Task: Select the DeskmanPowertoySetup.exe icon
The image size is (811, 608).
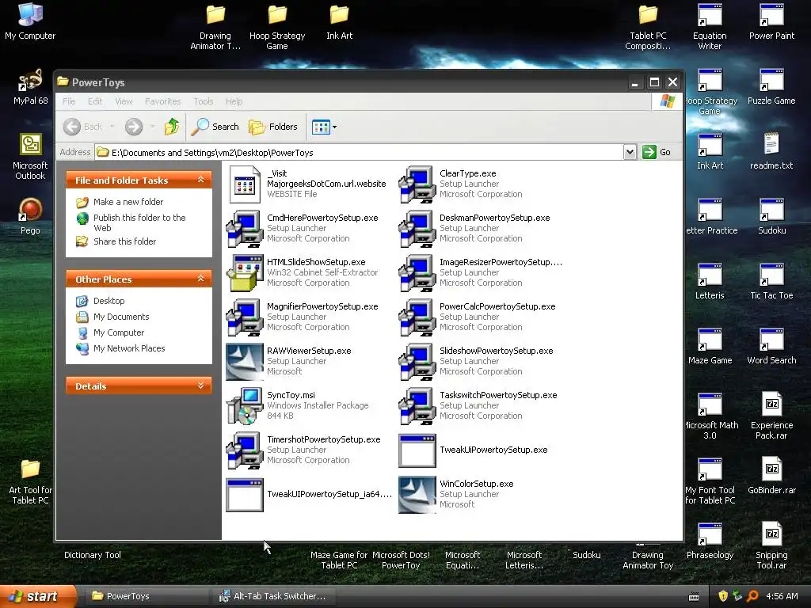Action: [x=417, y=229]
